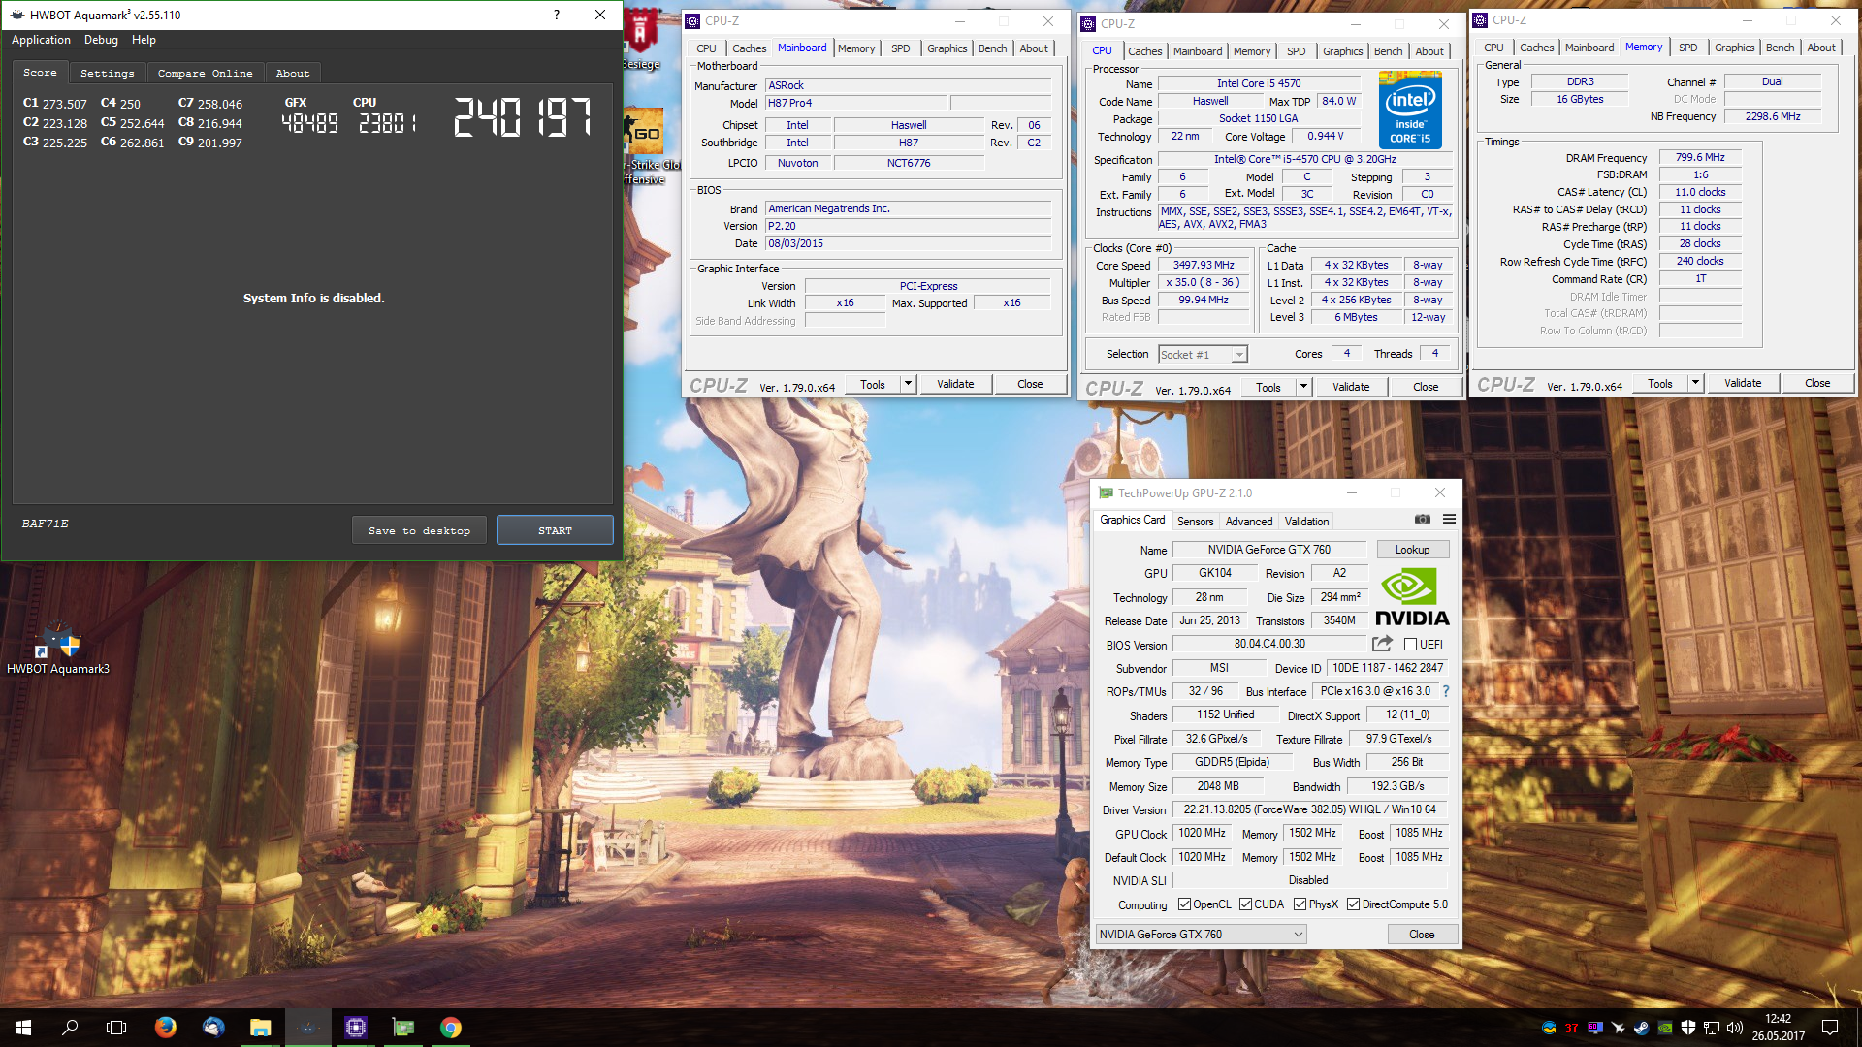
Task: Switch to Compare Online tab in Aquamark
Action: click(x=205, y=74)
